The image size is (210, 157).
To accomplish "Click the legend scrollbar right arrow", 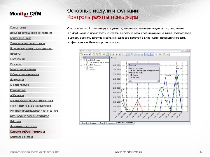I will pos(158,81).
